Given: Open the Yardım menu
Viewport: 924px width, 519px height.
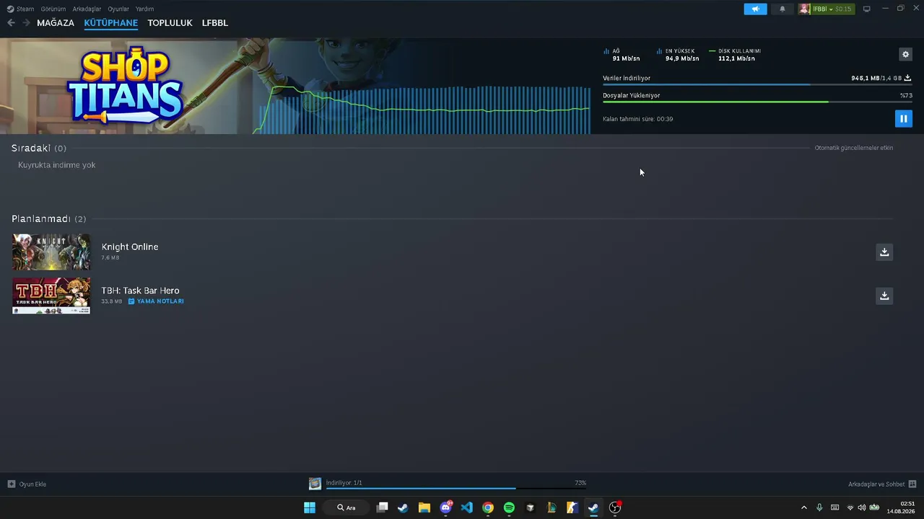Looking at the screenshot, I should [x=144, y=9].
